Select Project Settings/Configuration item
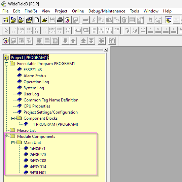 point(50,112)
